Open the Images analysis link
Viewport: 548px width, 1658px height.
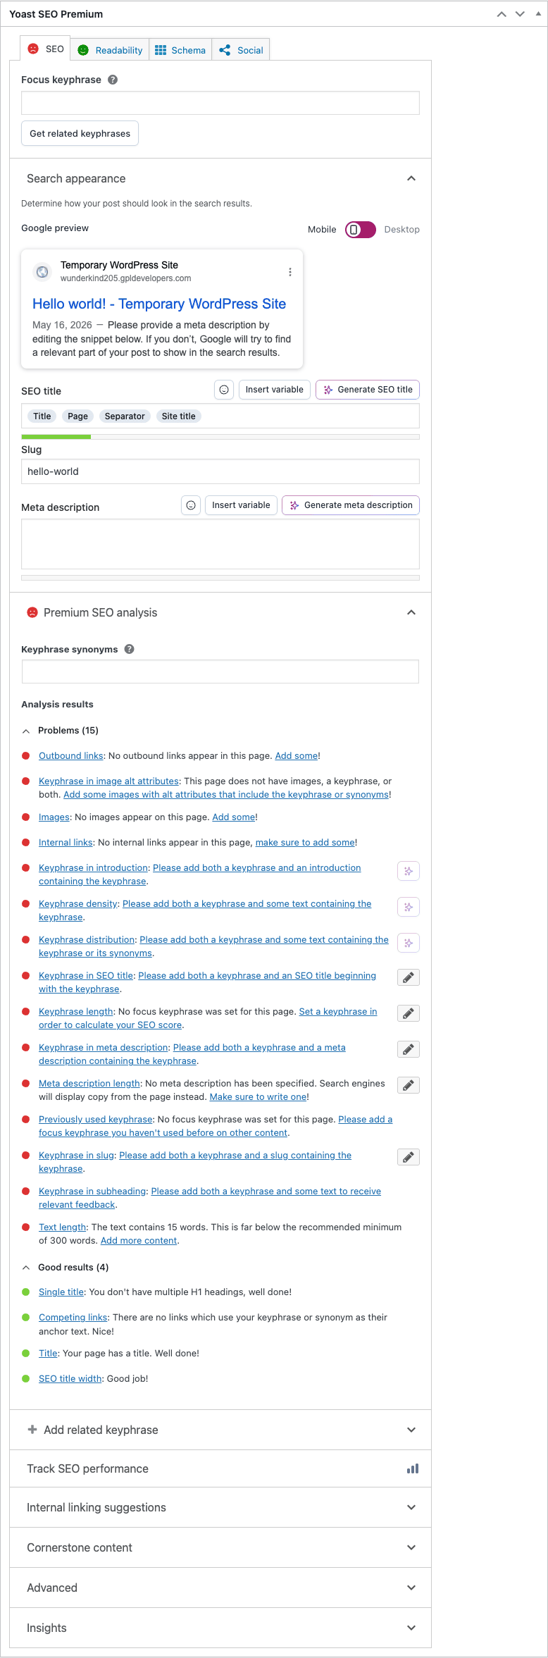[x=54, y=817]
